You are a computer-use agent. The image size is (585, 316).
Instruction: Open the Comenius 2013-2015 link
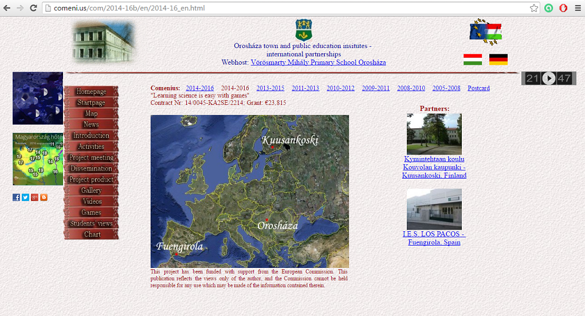click(270, 88)
